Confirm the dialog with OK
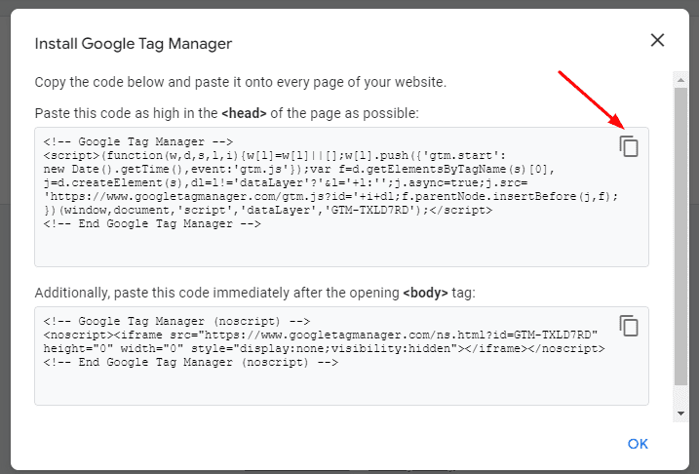The width and height of the screenshot is (699, 474). click(x=638, y=444)
